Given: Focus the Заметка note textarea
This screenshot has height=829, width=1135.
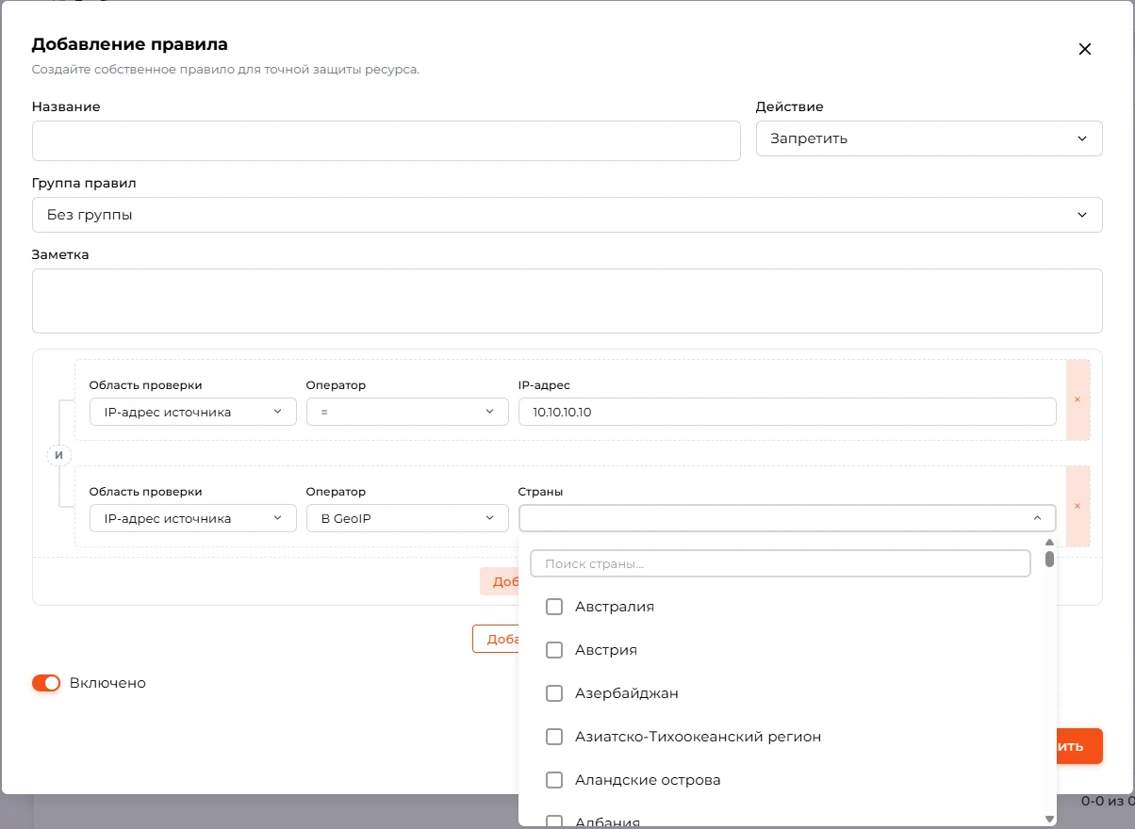Looking at the screenshot, I should pos(567,301).
